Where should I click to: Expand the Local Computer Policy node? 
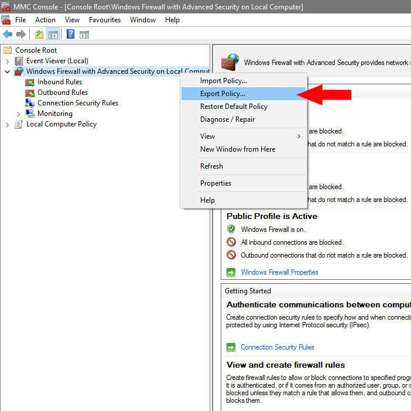tap(8, 125)
